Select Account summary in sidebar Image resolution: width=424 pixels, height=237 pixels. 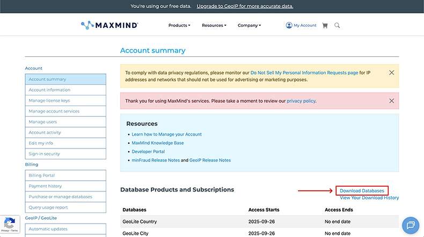click(65, 79)
